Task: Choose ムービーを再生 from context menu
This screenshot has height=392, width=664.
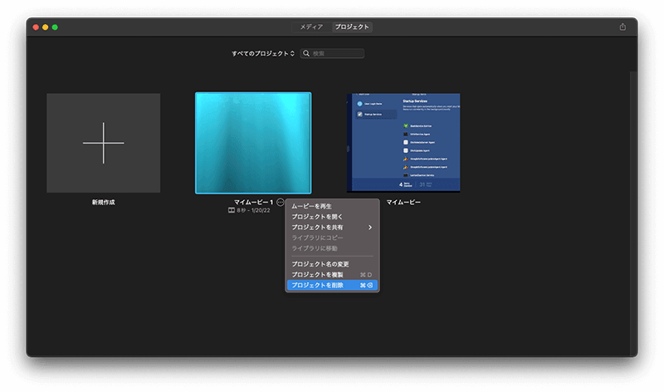Action: pos(333,206)
